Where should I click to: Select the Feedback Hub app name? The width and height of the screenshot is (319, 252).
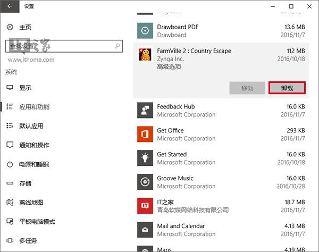click(x=176, y=106)
